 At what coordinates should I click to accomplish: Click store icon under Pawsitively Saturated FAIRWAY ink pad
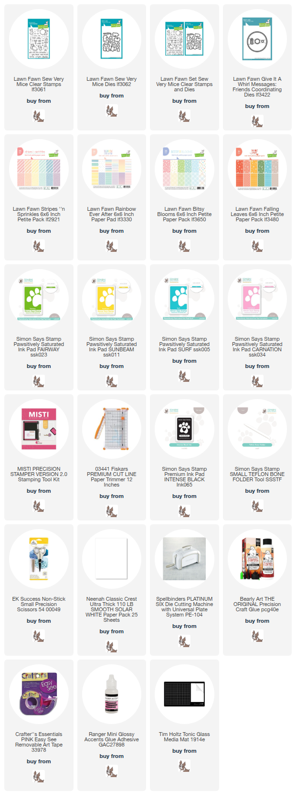[x=39, y=381]
